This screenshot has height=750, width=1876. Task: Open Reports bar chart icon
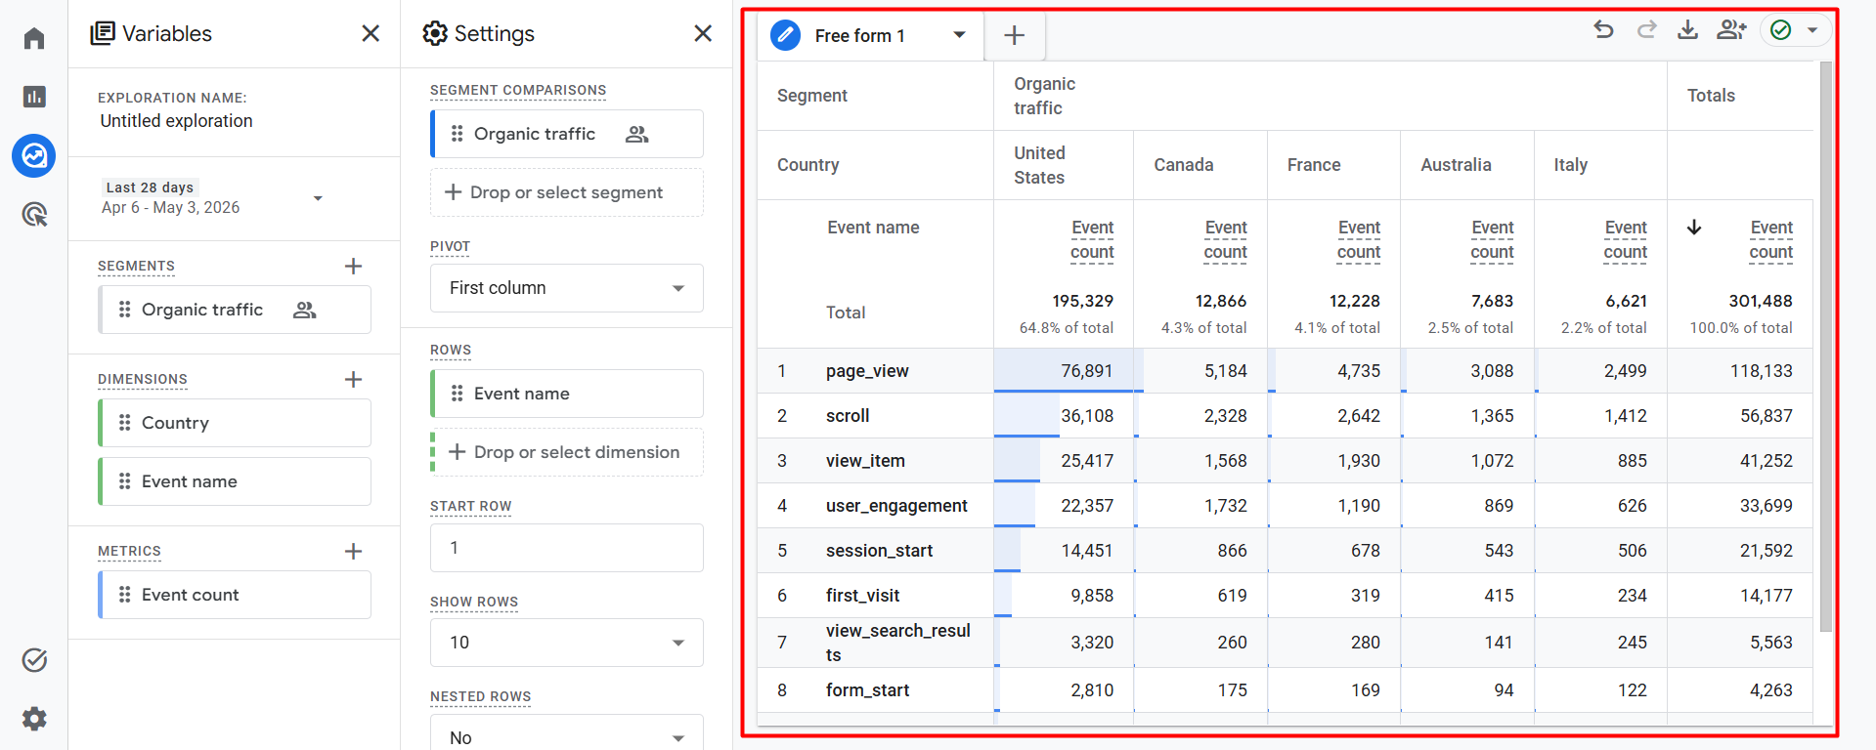34,97
